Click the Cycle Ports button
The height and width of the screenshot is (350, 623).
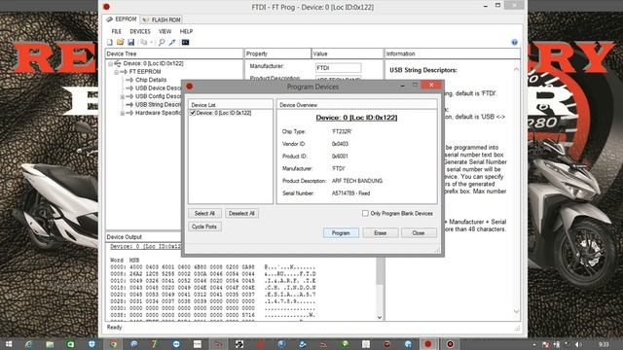[x=204, y=227]
